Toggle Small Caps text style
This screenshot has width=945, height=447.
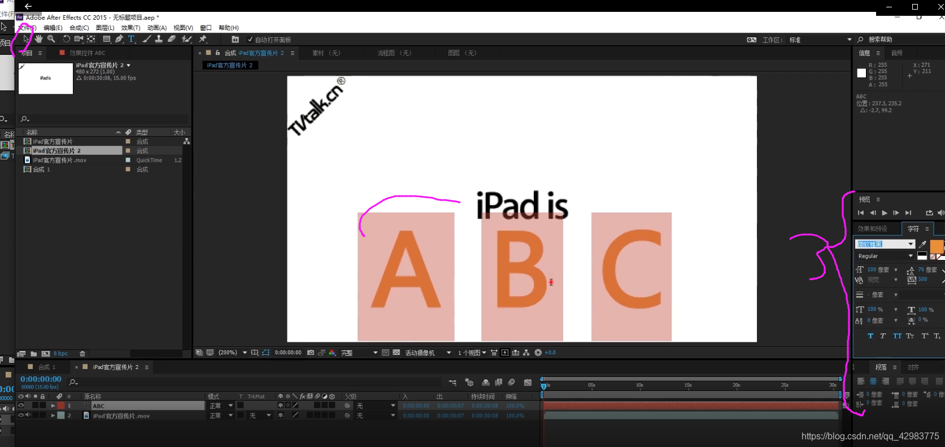[910, 336]
